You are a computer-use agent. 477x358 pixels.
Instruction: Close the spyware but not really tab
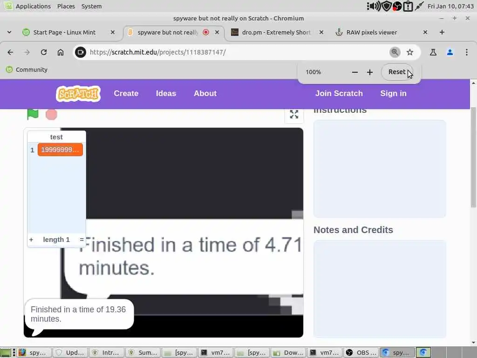click(217, 32)
